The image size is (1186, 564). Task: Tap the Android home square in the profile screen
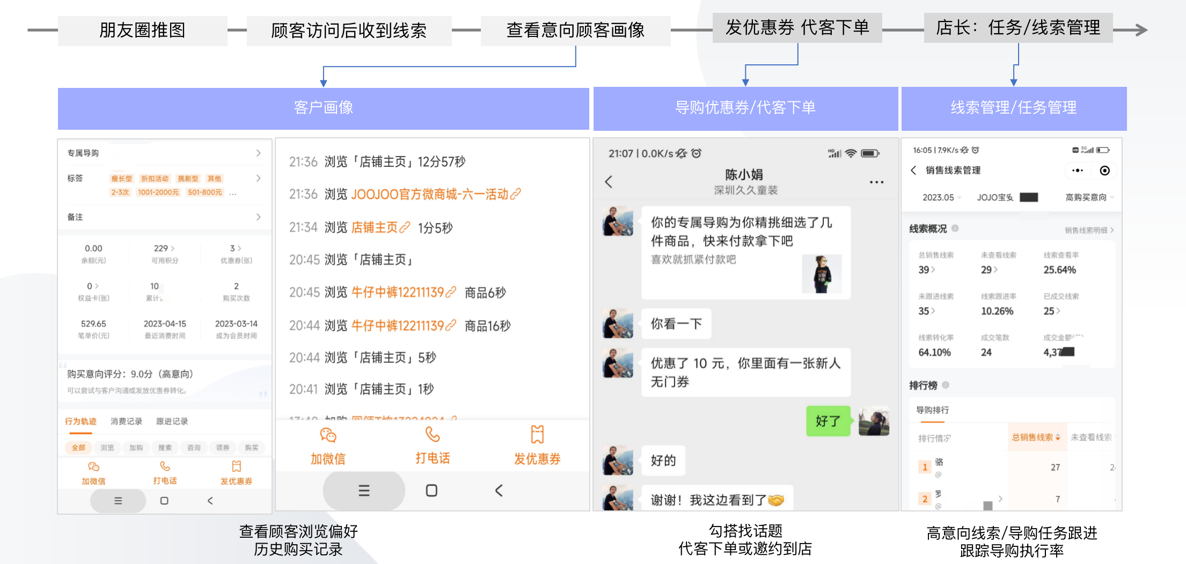[x=164, y=501]
